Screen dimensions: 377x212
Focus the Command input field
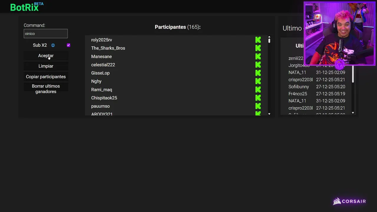(46, 34)
